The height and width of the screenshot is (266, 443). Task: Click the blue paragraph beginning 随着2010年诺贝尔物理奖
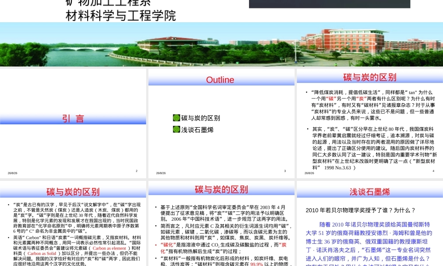click(x=369, y=245)
